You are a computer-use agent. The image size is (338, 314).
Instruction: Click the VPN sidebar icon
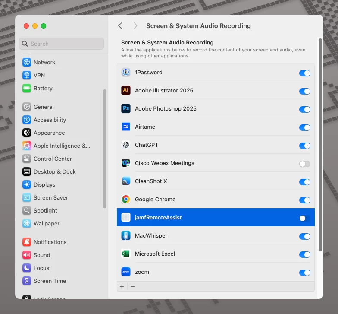[x=27, y=75]
